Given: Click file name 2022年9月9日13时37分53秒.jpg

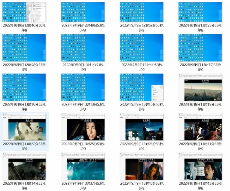Looking at the screenshot, I should [83, 186].
